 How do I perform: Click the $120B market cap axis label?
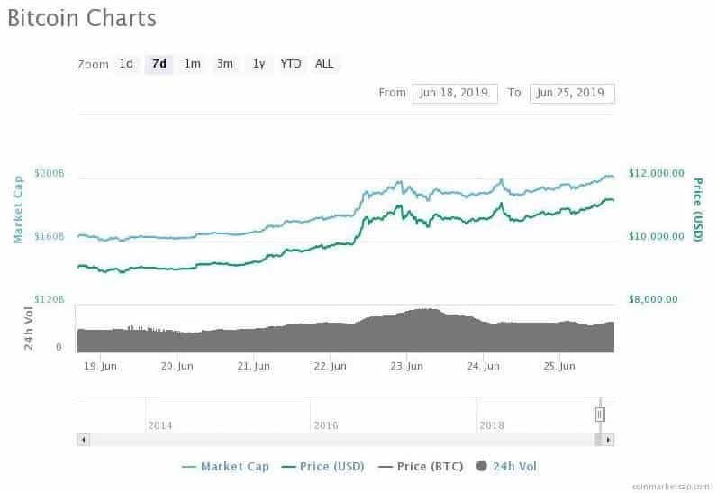click(50, 299)
